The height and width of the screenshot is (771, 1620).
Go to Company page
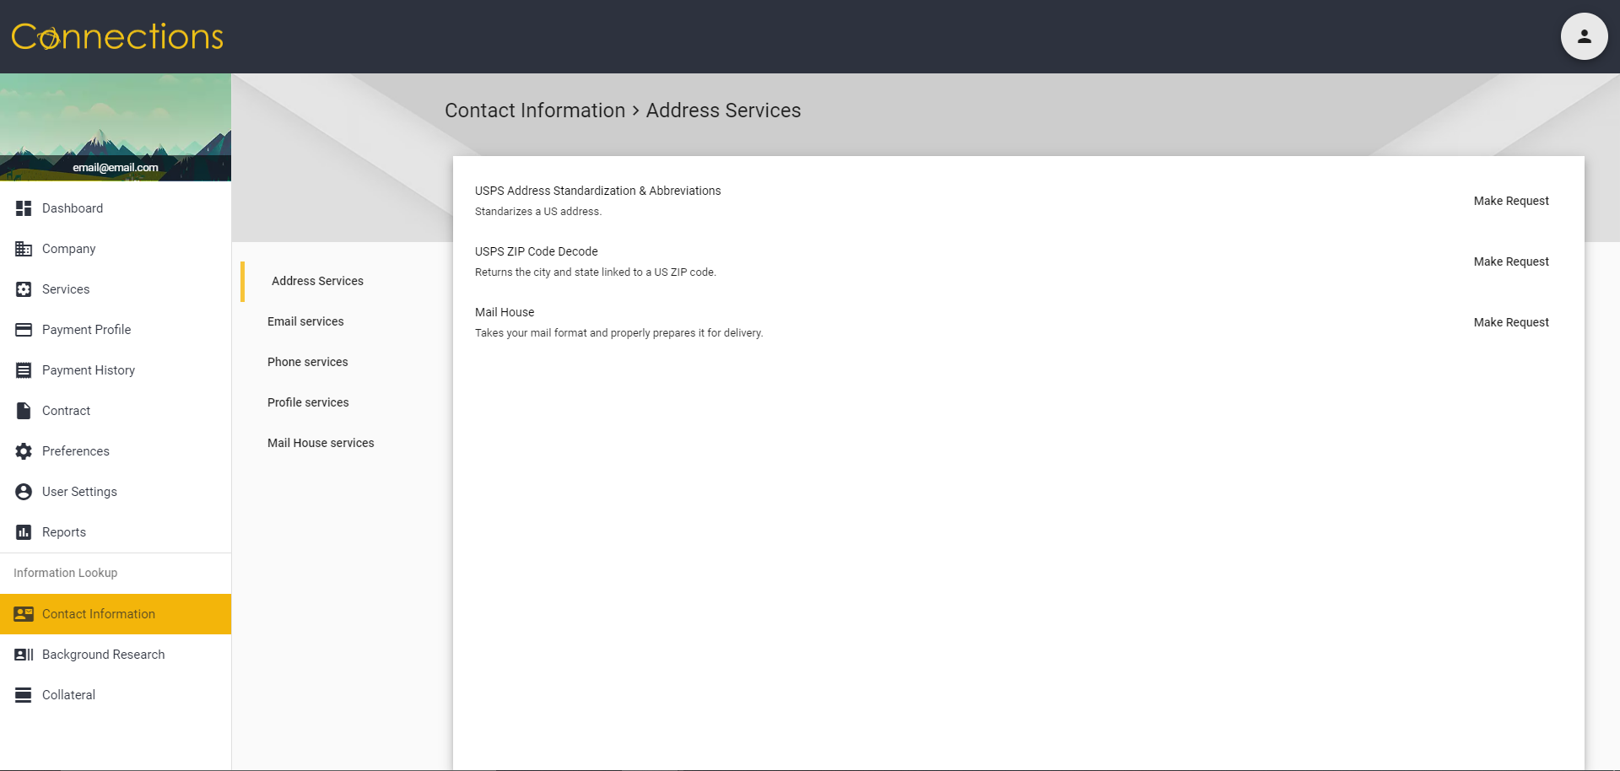click(x=116, y=249)
